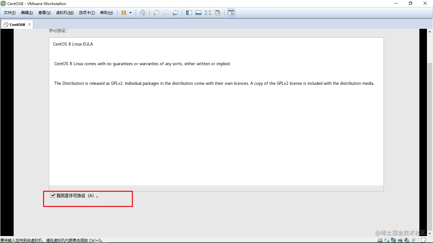Click the CD/DVD drive status icon

[x=387, y=240]
